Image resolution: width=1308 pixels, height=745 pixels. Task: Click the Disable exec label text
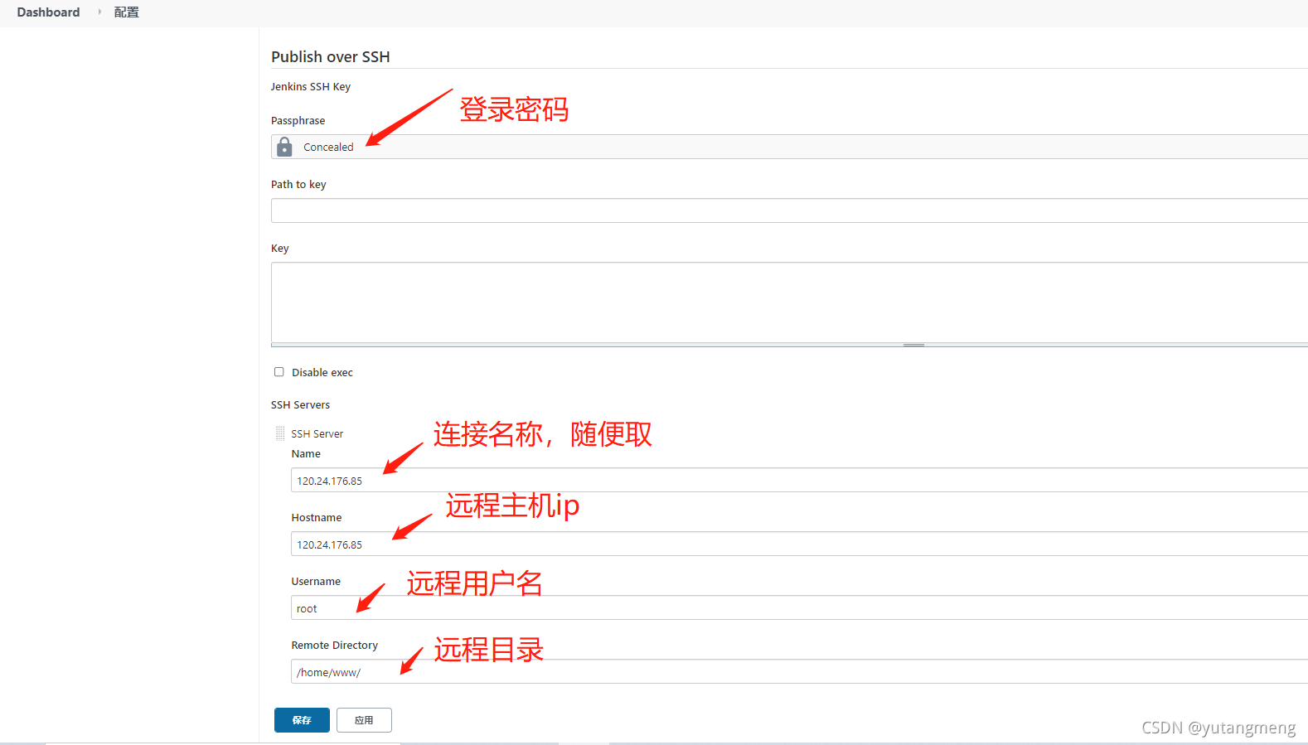click(x=322, y=372)
